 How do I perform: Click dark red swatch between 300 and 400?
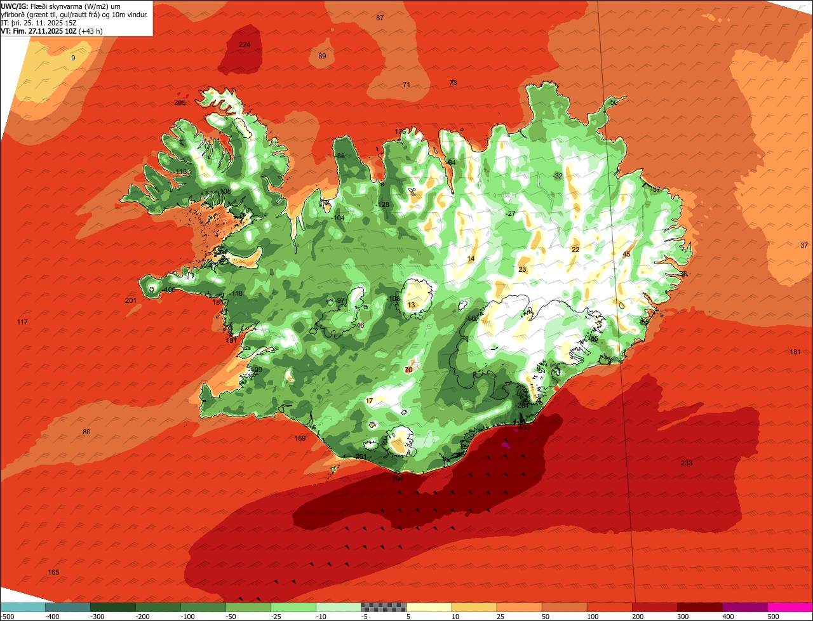[699, 607]
